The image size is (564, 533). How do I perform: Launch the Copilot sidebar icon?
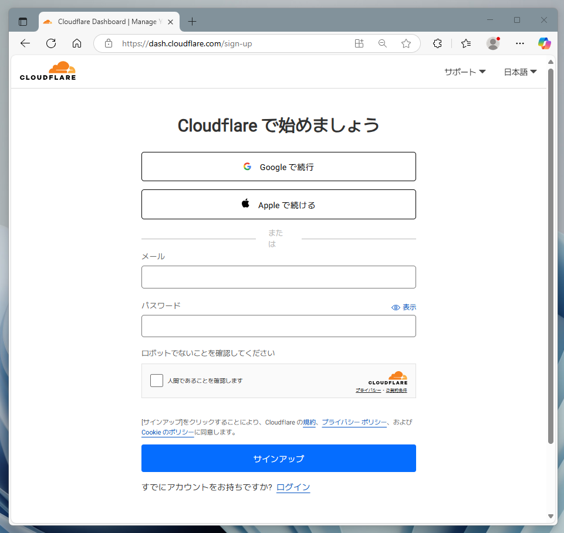pyautogui.click(x=544, y=43)
